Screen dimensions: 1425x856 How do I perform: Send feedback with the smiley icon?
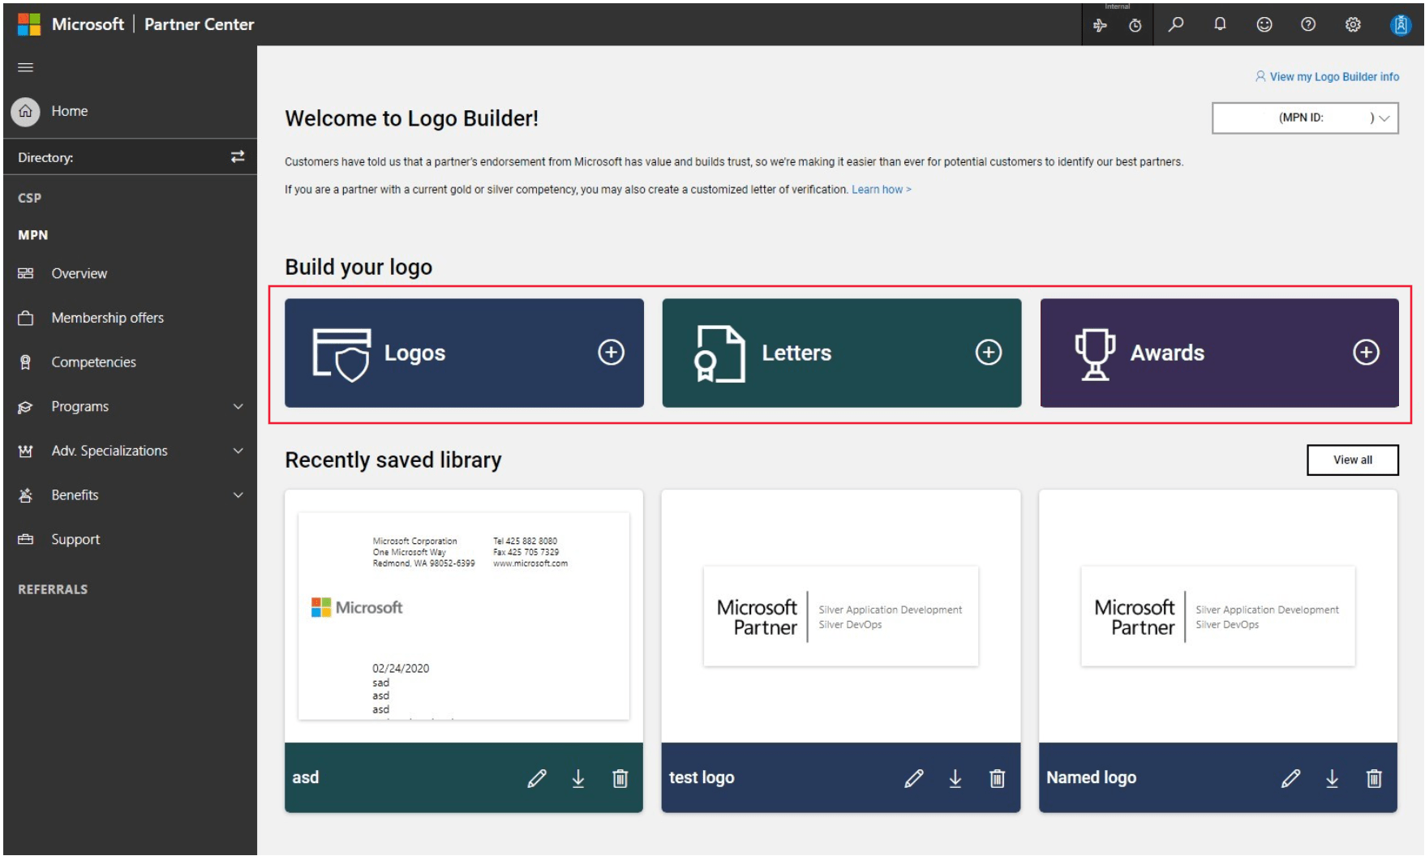[1264, 24]
